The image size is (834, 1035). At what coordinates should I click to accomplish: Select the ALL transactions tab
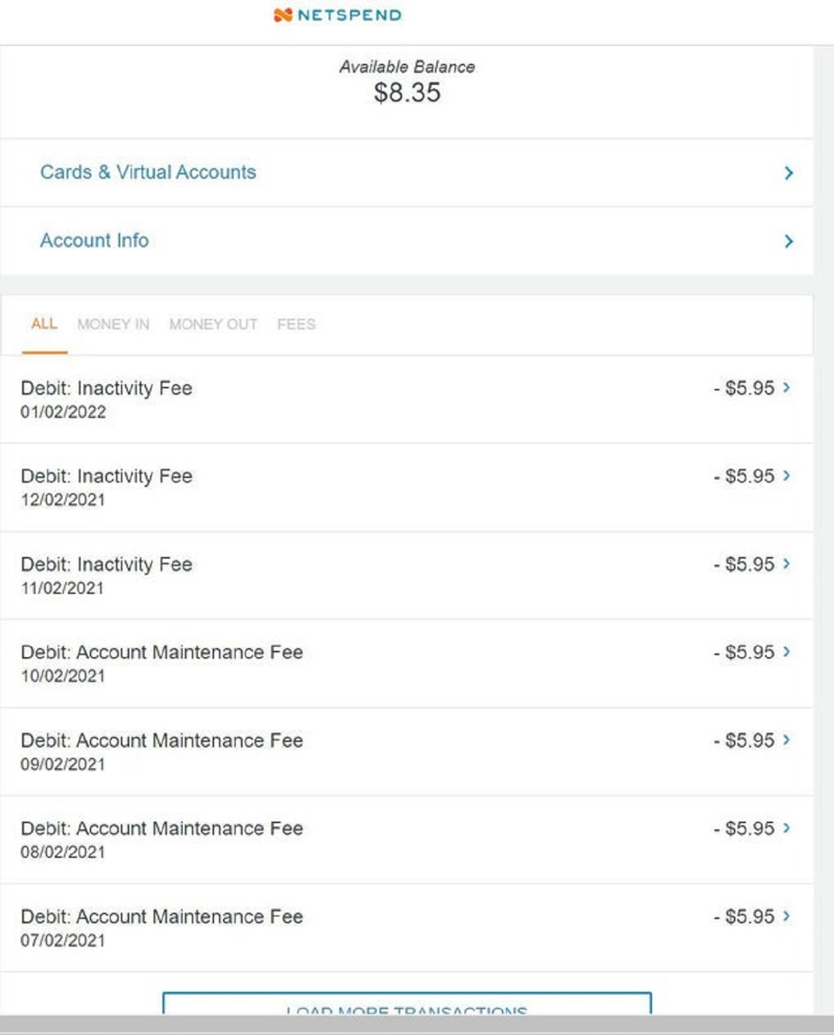[x=44, y=324]
